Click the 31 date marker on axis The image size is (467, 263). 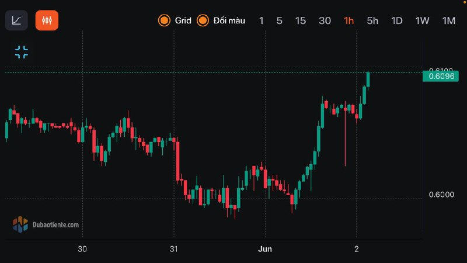[173, 248]
